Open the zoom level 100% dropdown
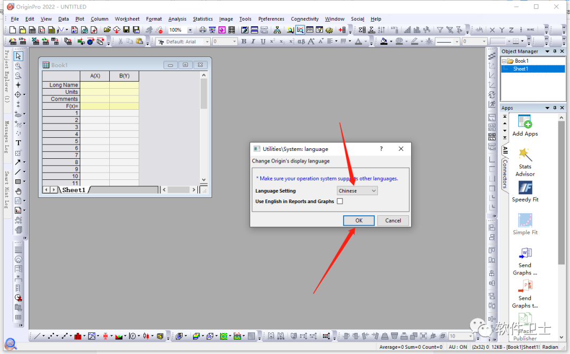The image size is (570, 354). (x=190, y=30)
